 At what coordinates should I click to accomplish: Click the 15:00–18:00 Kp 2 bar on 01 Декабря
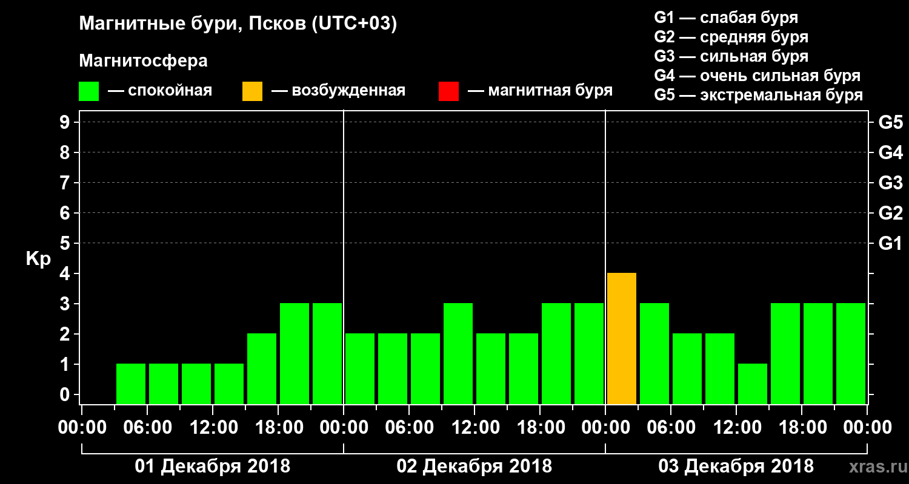262,368
